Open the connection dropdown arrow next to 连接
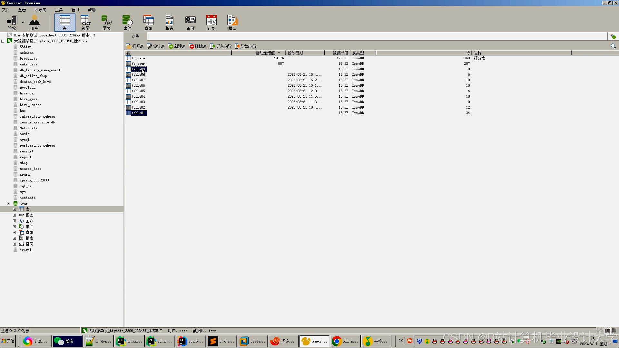Viewport: 619px width, 348px height. tap(23, 23)
